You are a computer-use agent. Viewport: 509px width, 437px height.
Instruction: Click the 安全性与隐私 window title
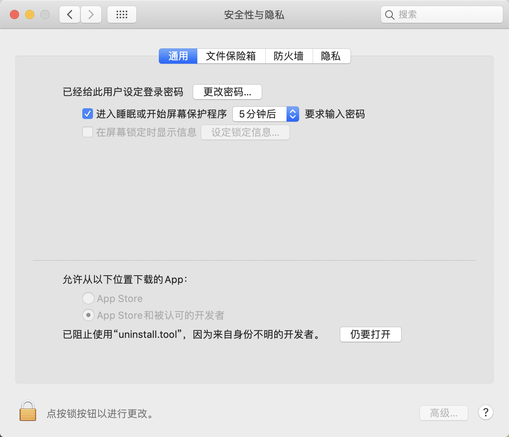(x=254, y=15)
